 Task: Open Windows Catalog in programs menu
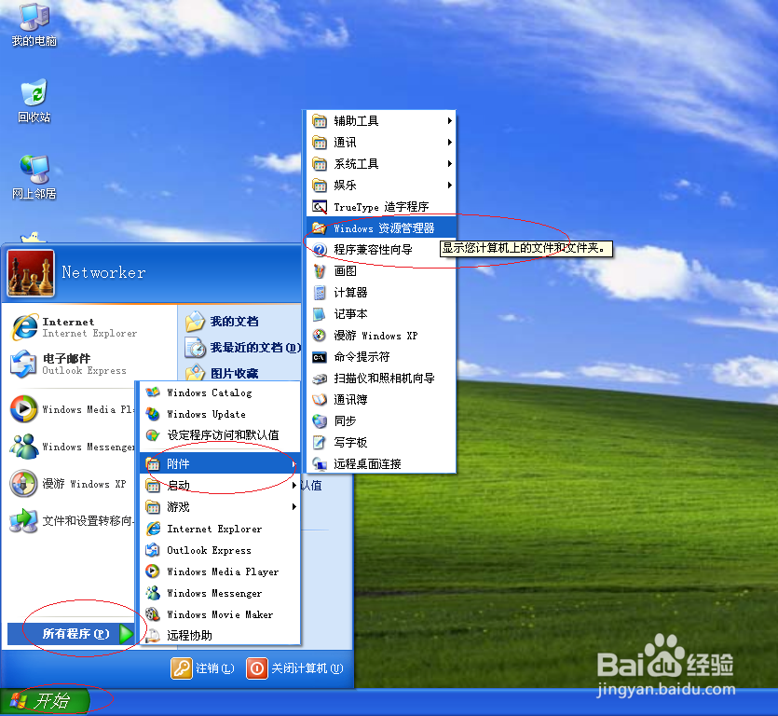(220, 392)
